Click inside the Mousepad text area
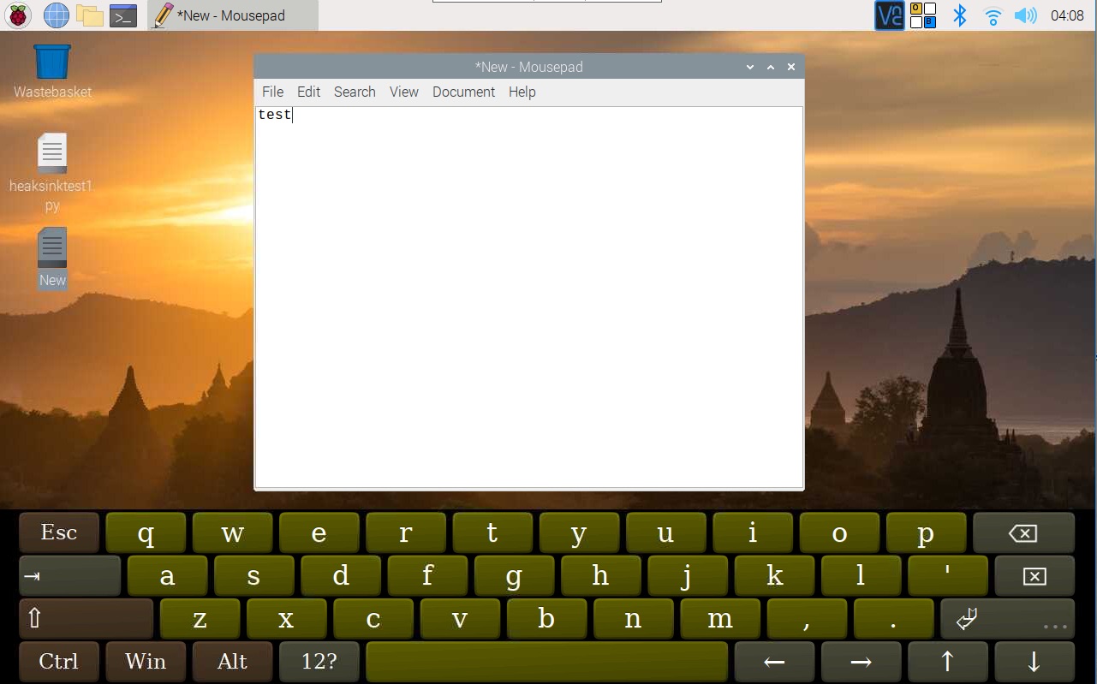 click(x=528, y=300)
